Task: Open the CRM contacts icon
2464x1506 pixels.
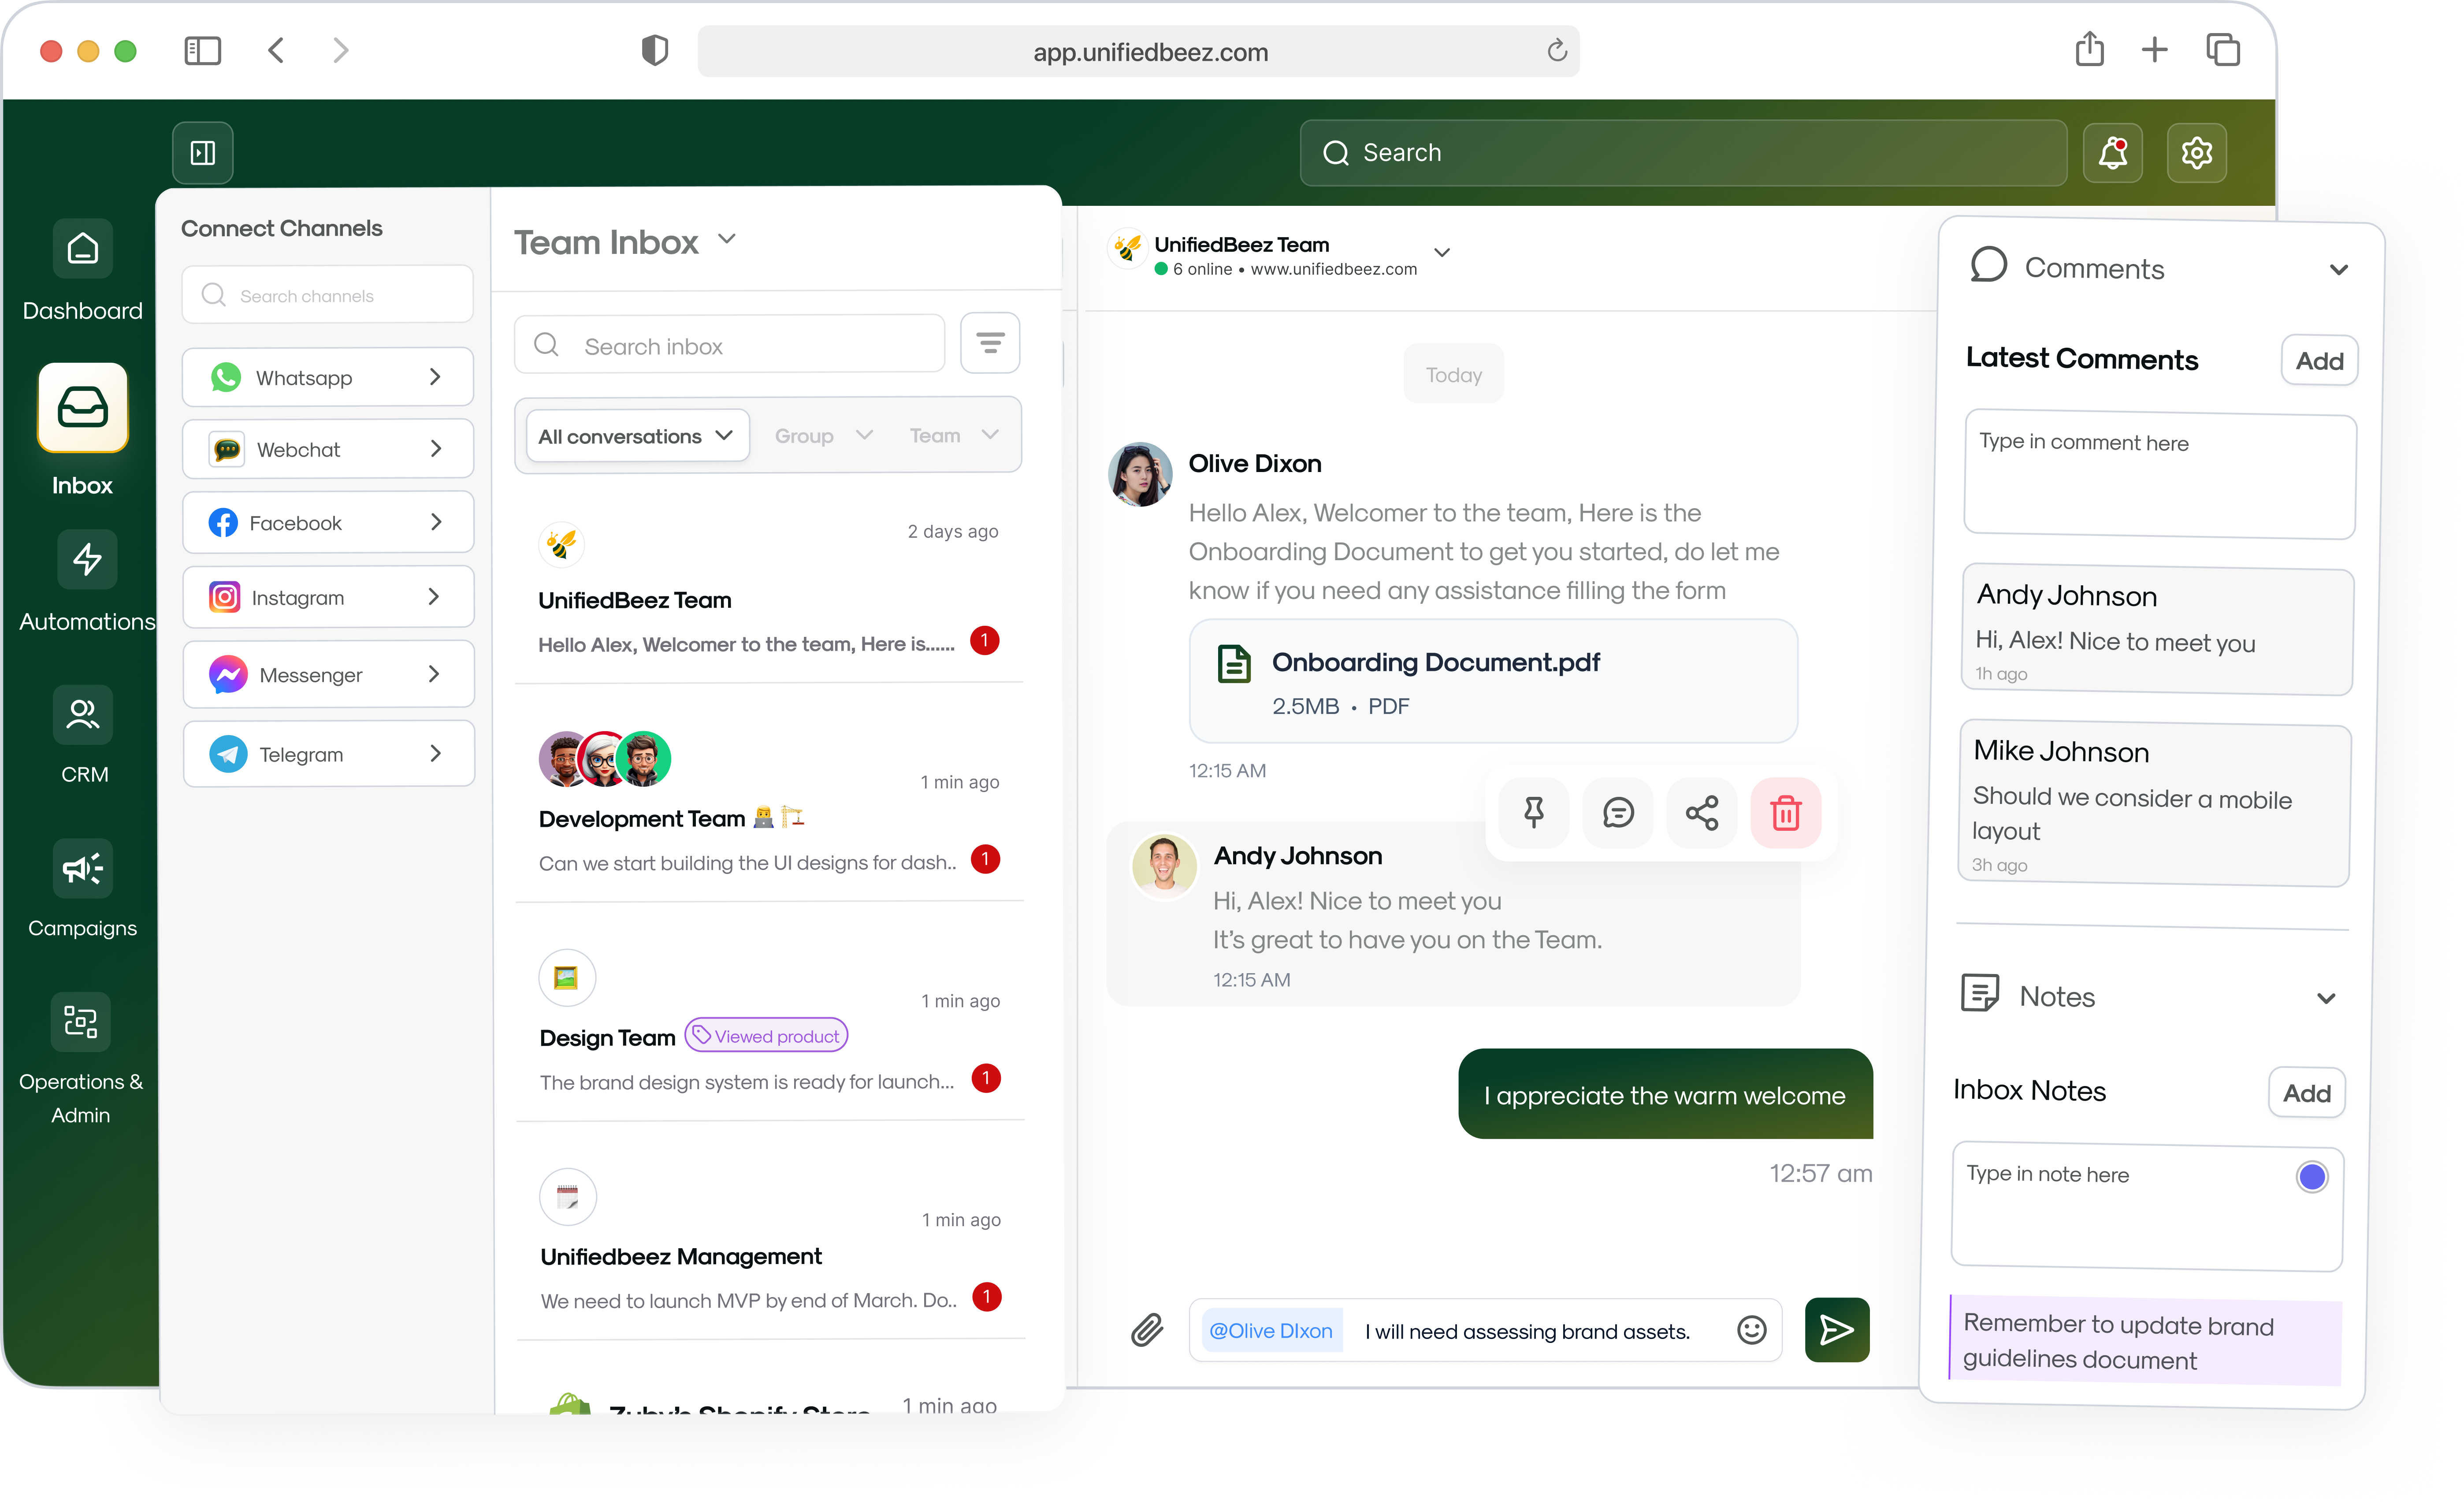Action: tap(83, 714)
